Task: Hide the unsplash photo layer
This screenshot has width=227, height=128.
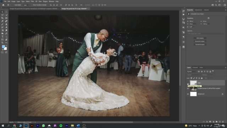Action: (188, 89)
